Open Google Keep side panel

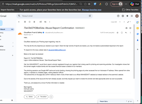tap(137, 28)
